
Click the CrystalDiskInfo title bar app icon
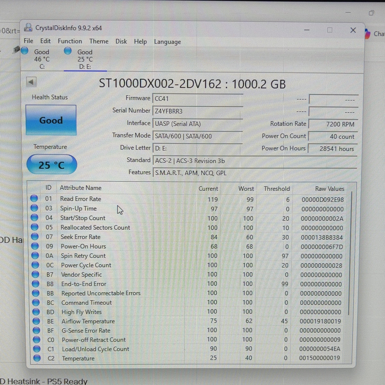click(28, 28)
